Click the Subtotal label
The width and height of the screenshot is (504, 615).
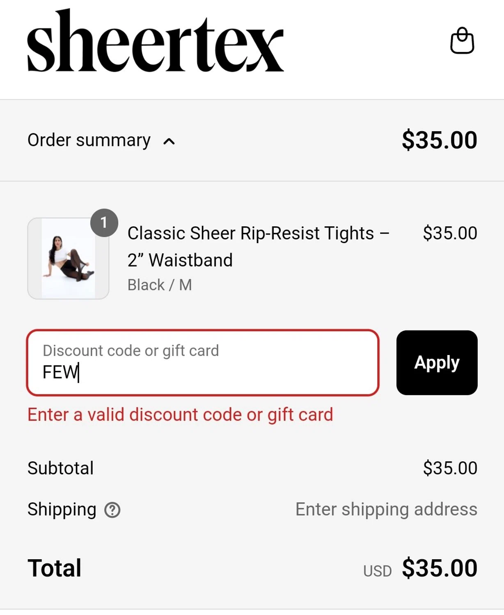61,468
